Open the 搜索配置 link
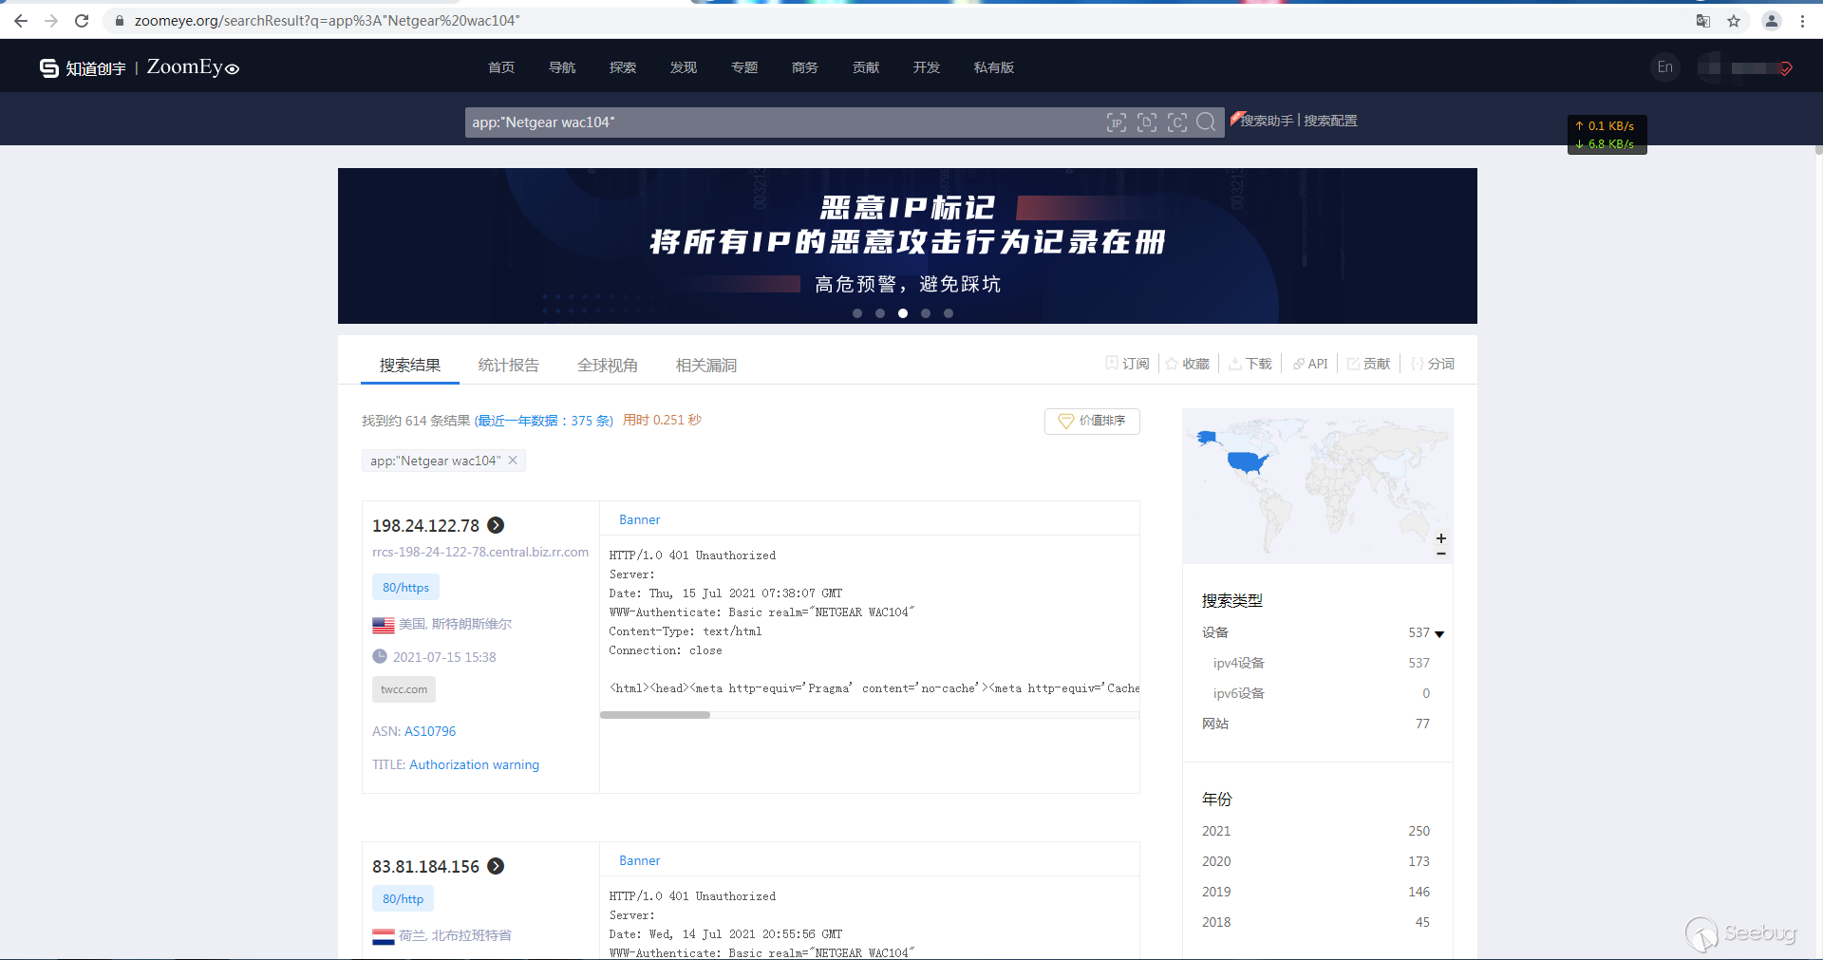The width and height of the screenshot is (1823, 960). coord(1330,121)
